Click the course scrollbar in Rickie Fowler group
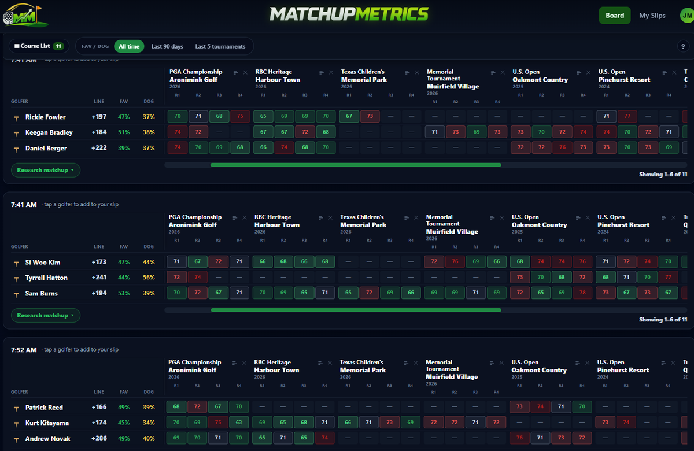Viewport: 694px width, 451px height. pos(356,165)
